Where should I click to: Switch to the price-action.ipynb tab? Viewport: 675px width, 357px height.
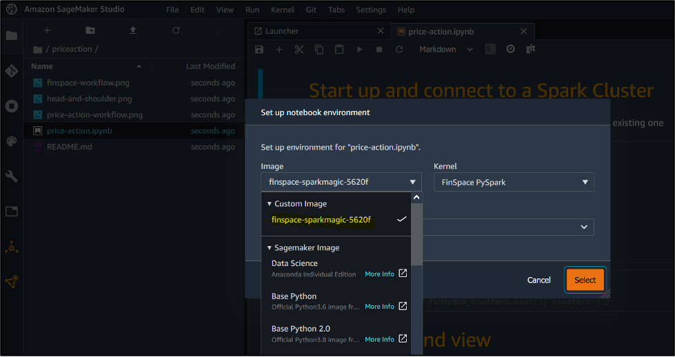point(463,31)
